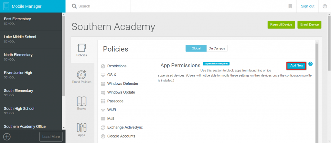Open help icon beside Add New
The image size is (331, 143).
point(310,64)
